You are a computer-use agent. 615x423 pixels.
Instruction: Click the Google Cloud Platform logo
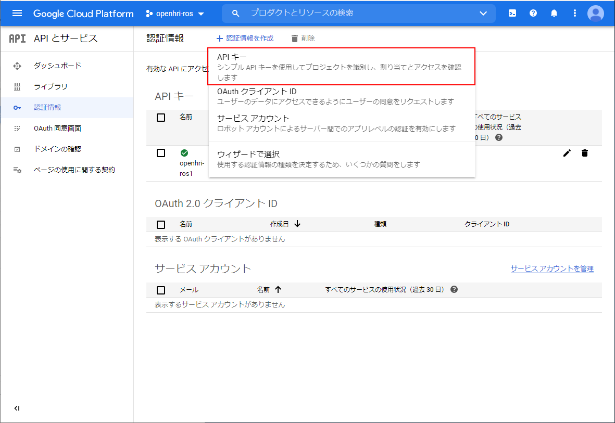pyautogui.click(x=83, y=14)
